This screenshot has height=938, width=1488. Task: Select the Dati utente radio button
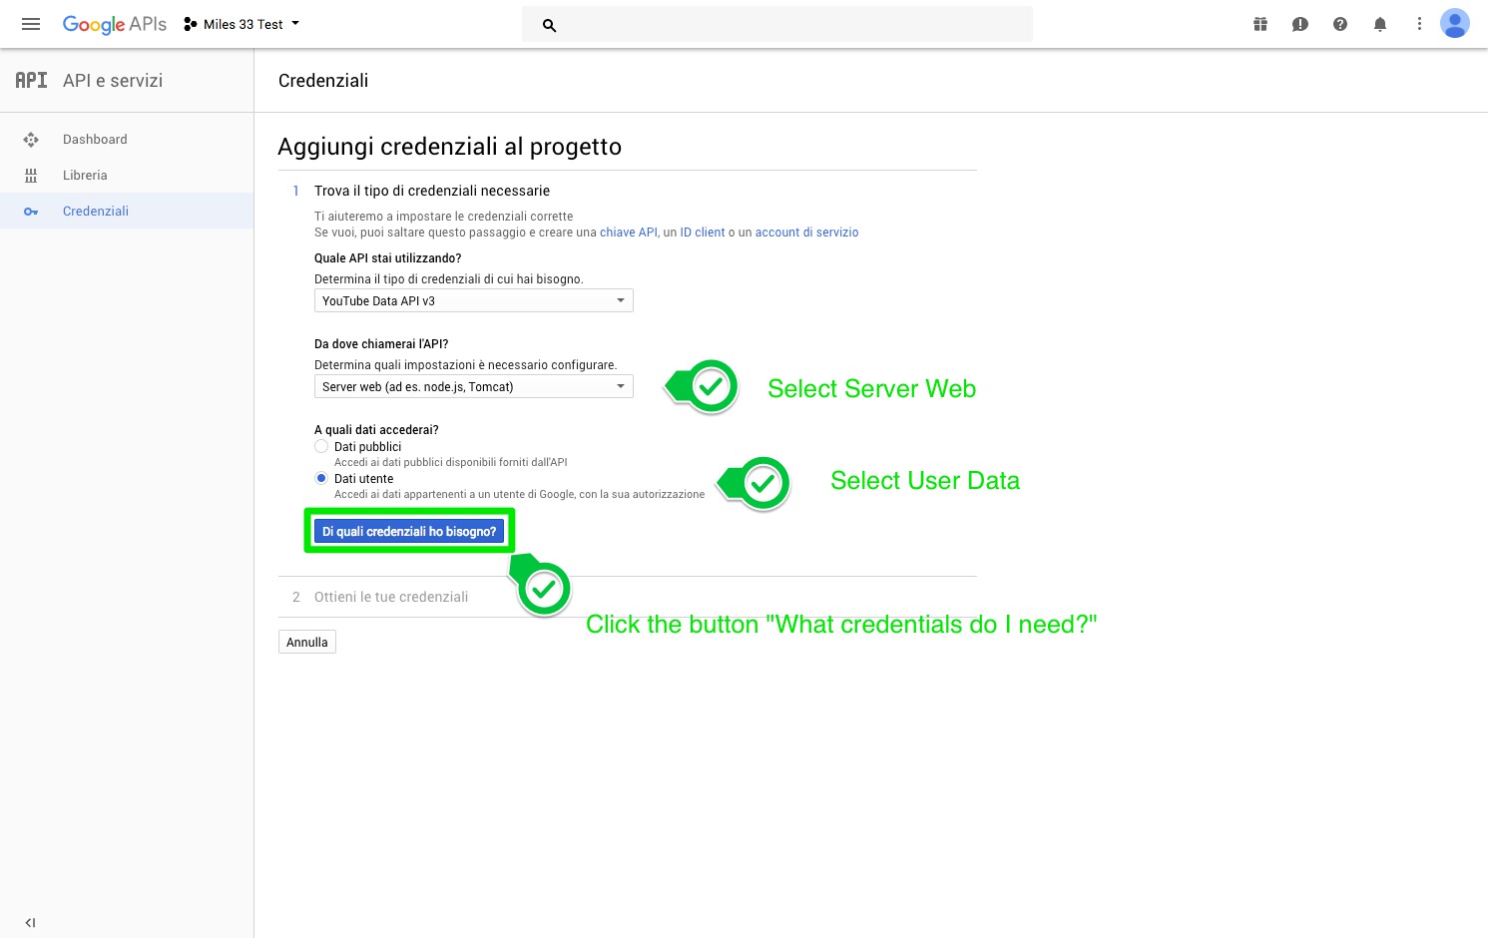pos(321,478)
